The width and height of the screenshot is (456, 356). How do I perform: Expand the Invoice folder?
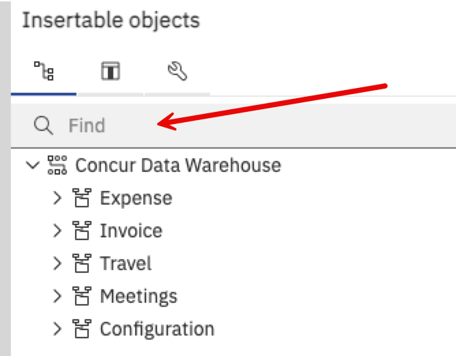coord(57,231)
